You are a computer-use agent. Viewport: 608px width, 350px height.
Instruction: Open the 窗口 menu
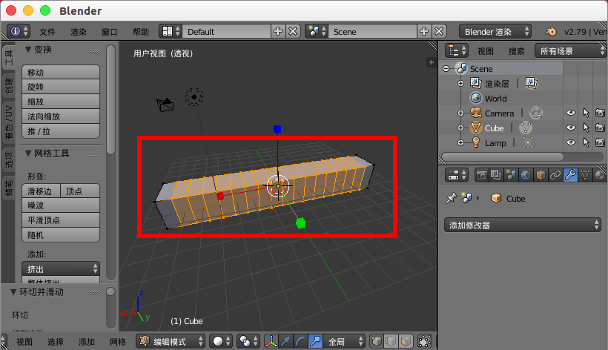pyautogui.click(x=109, y=32)
